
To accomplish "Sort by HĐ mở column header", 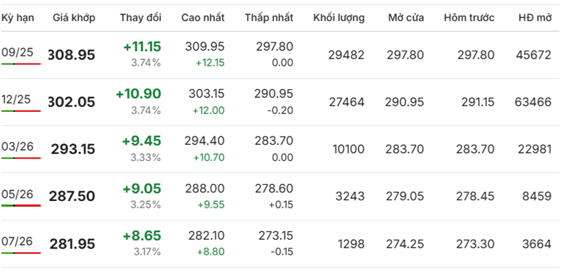I will coord(534,18).
